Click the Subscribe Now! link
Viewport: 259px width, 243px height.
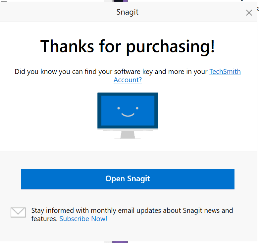point(83,219)
